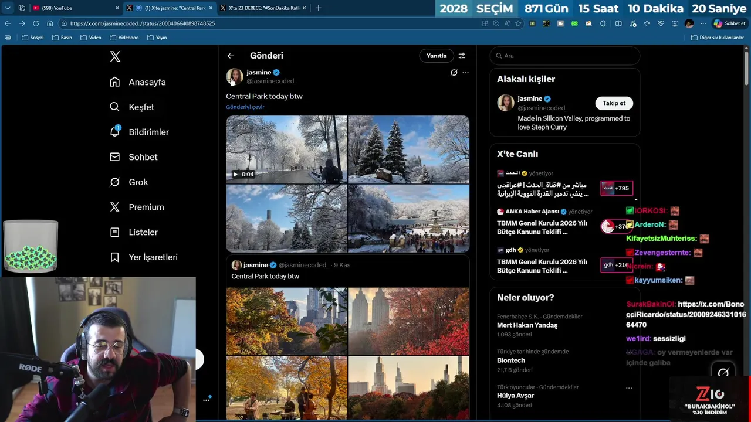This screenshot has height=422, width=751.
Task: Open browser settings ellipsis menu
Action: 703,23
